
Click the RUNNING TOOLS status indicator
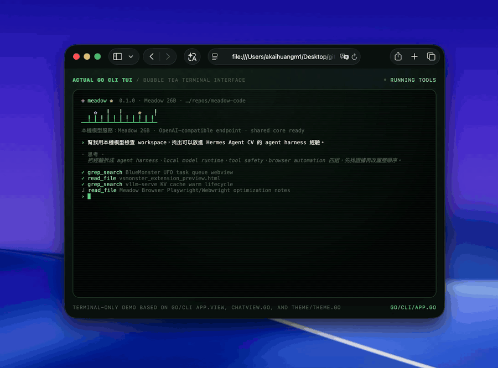click(409, 80)
